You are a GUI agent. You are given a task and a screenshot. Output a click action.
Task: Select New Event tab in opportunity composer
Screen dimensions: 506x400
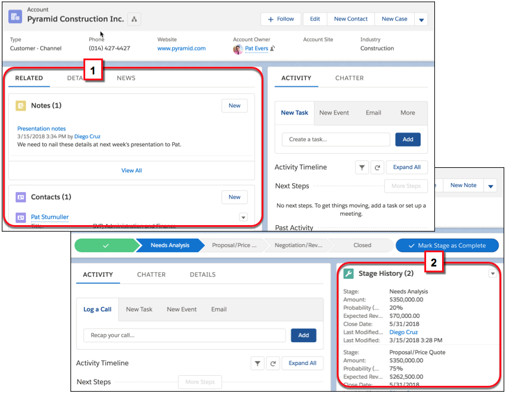point(182,310)
